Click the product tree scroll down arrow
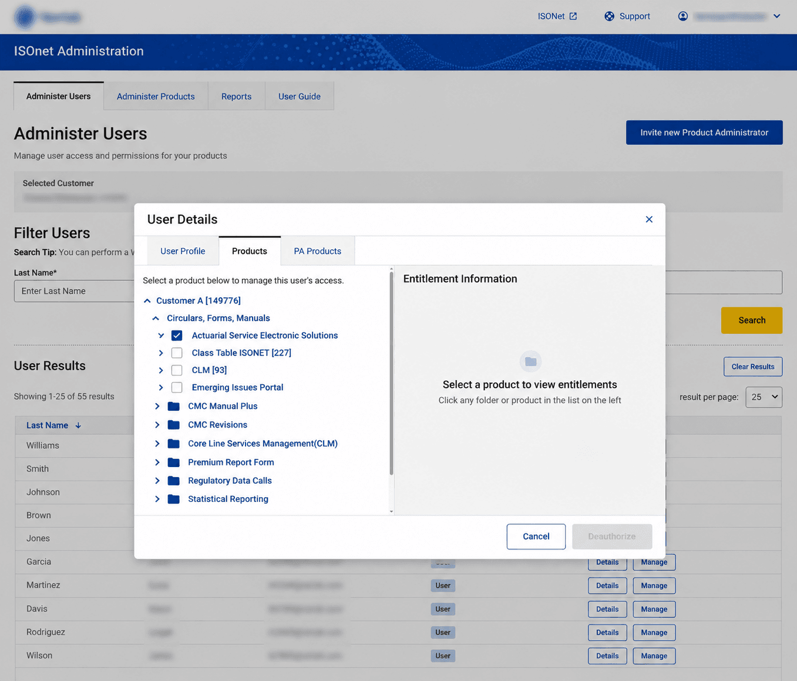Viewport: 797px width, 681px height. pos(391,512)
